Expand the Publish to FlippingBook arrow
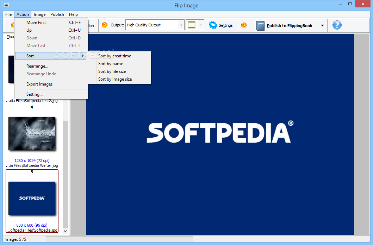Screen dimensions: 373x245 coord(322,25)
